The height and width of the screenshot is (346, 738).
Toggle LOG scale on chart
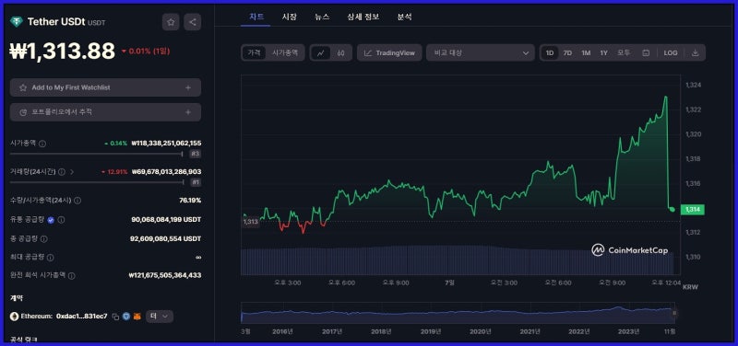671,53
